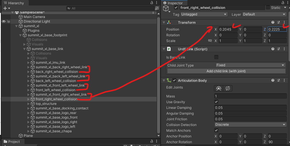Screen dimensions: 290x146
Task: Click the Hierarchy panel lock icon
Action: (152, 3)
